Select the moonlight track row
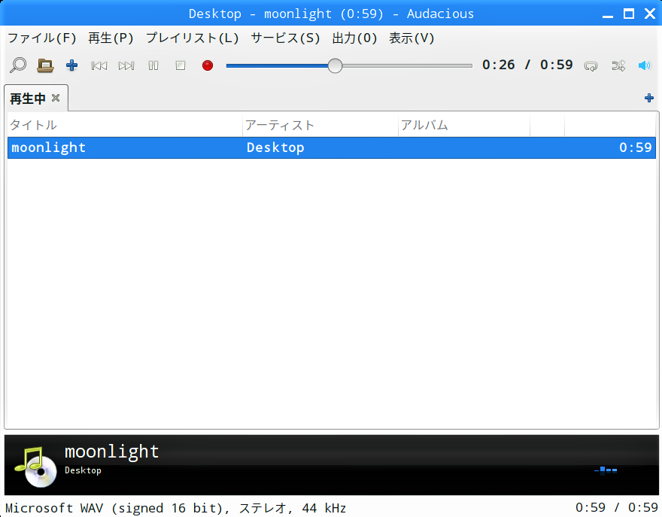662x517 pixels. pyautogui.click(x=332, y=147)
